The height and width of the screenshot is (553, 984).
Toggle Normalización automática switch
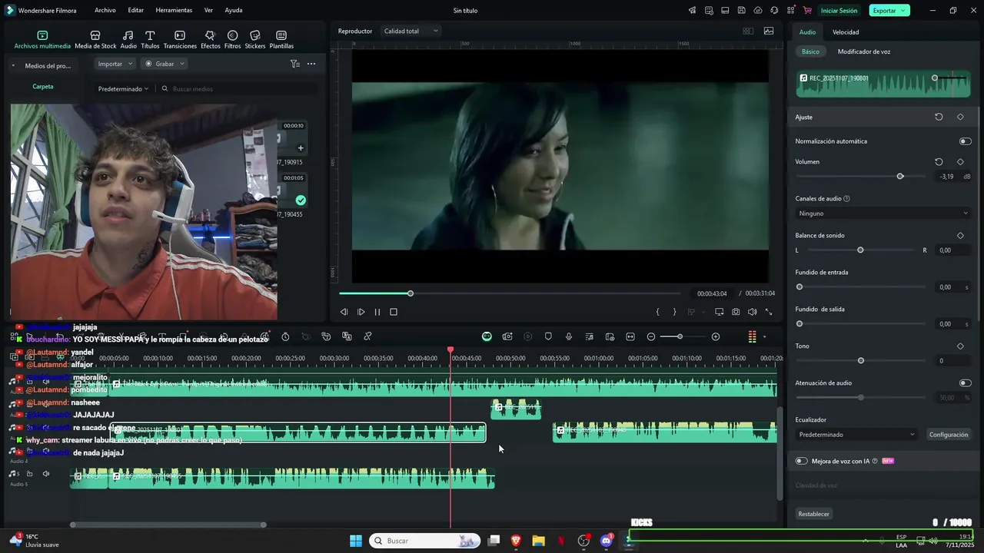pos(965,141)
